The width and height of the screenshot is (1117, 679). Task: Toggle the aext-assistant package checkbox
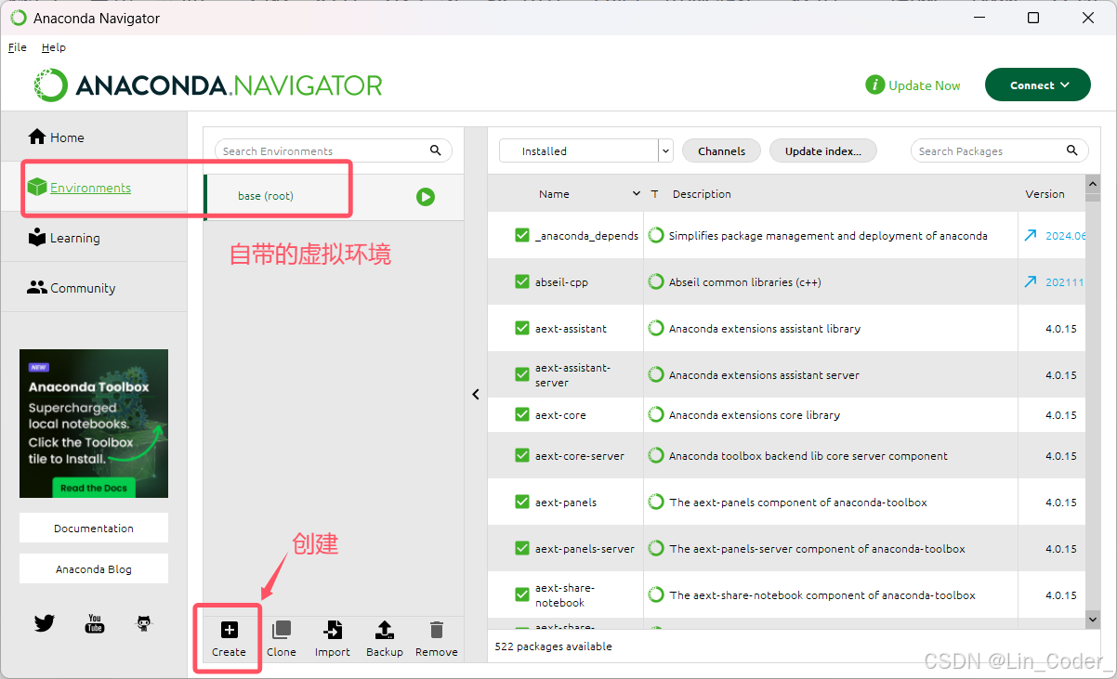coord(522,329)
